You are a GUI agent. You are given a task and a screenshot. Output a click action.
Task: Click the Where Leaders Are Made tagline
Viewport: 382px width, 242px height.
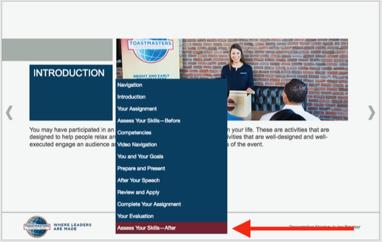coord(72,226)
